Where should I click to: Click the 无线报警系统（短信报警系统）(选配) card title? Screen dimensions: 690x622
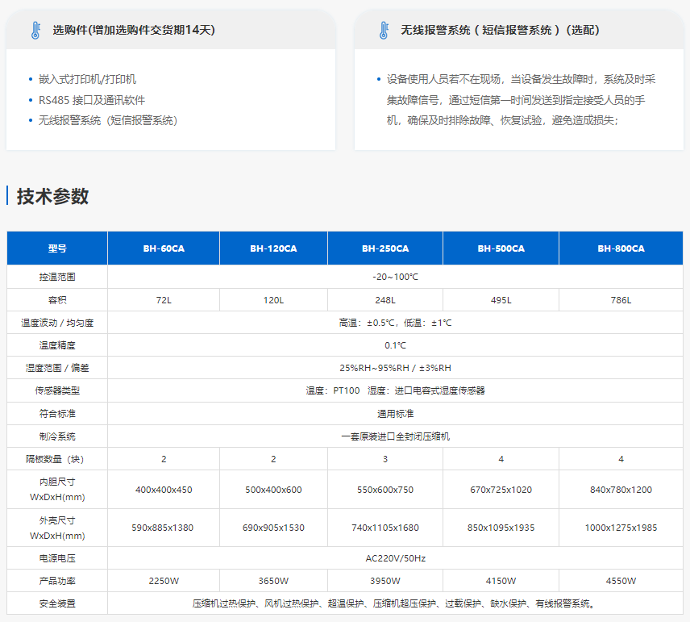(500, 31)
